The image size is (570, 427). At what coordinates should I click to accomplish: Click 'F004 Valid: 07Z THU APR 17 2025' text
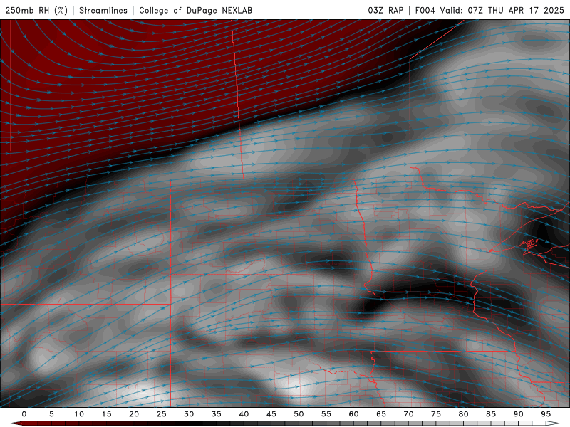[x=489, y=10]
